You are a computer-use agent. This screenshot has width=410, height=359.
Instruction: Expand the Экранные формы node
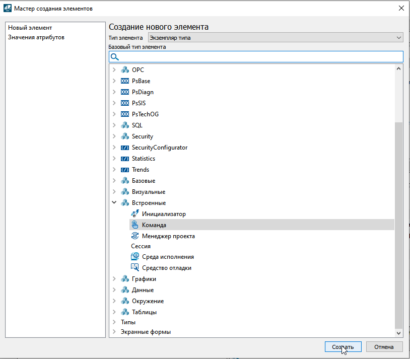(x=114, y=332)
